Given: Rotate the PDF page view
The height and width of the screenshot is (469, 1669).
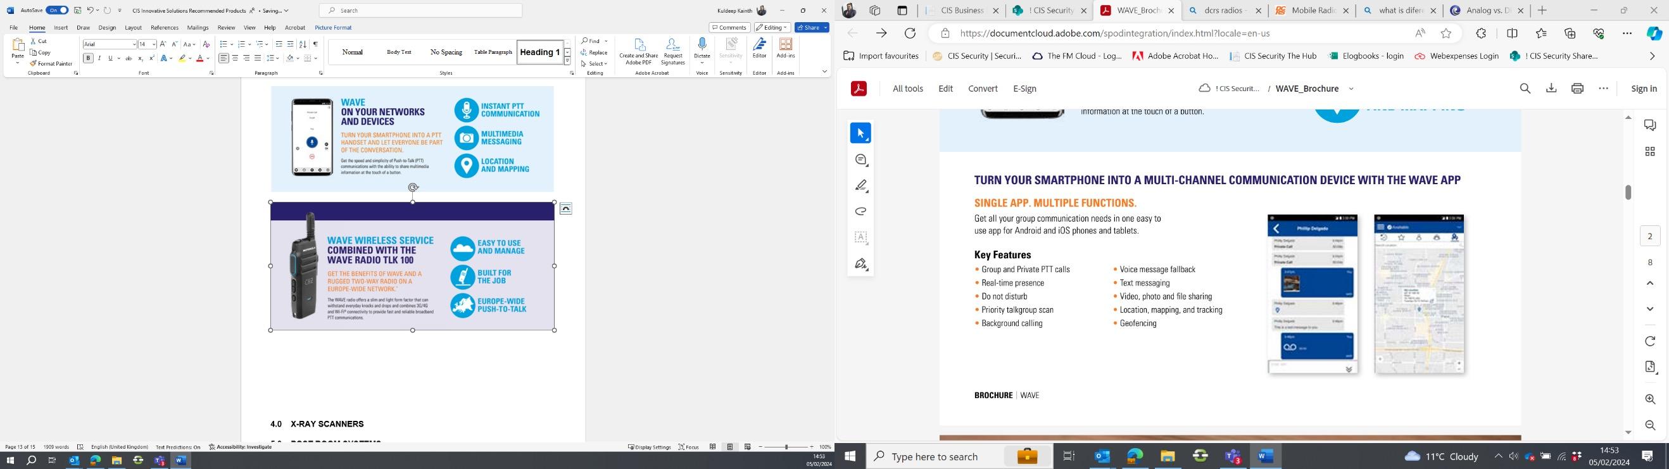Looking at the screenshot, I should click(x=1649, y=341).
